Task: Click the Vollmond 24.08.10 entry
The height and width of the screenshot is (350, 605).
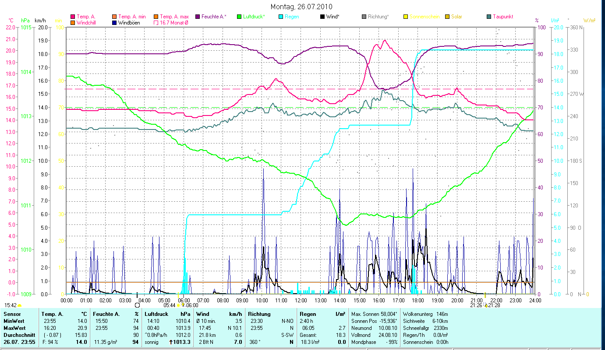Action: tap(374, 335)
